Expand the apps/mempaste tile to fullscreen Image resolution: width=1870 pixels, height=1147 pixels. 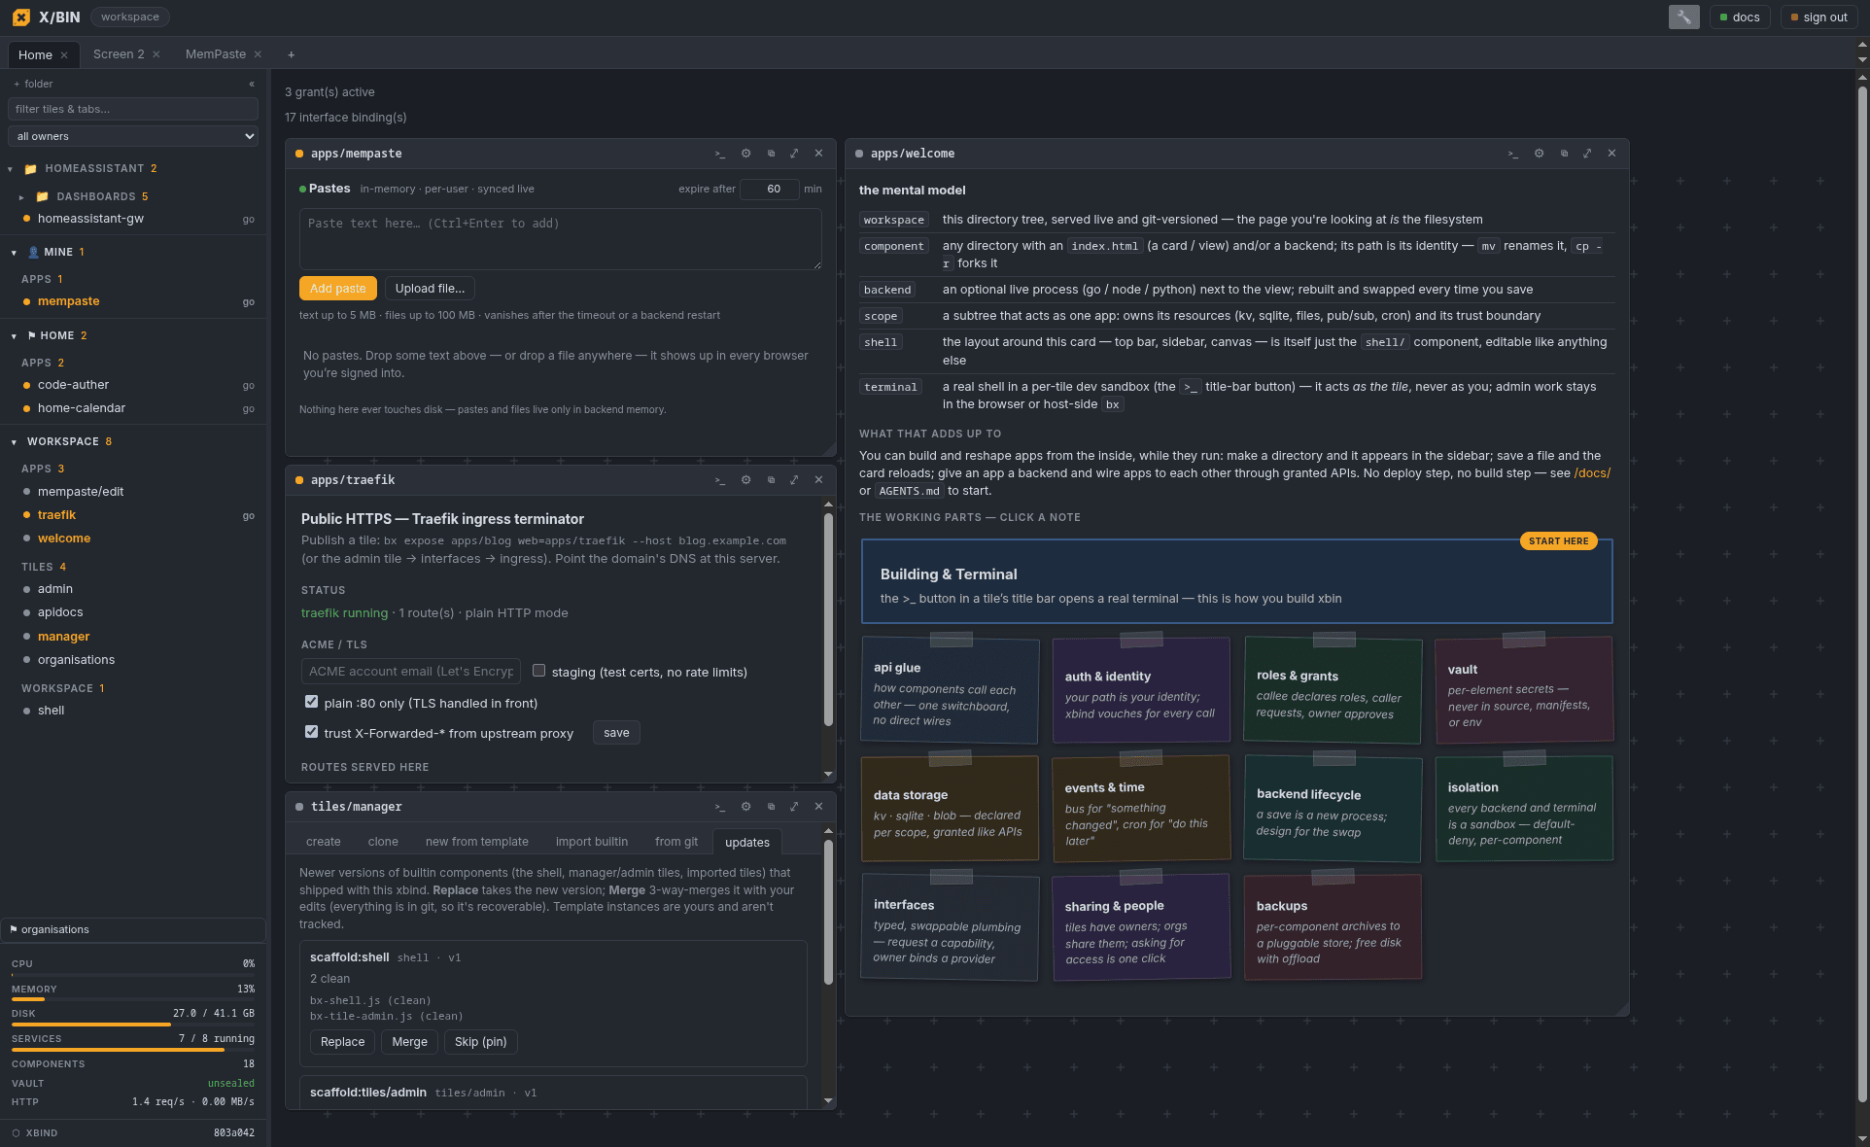tap(794, 154)
